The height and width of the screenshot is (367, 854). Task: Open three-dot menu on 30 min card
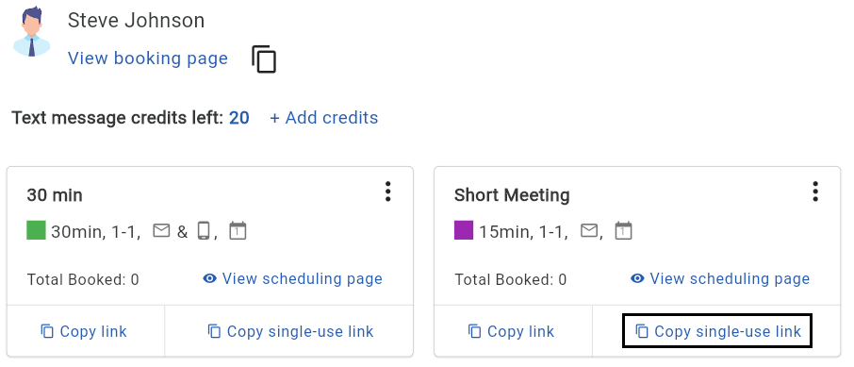(387, 192)
